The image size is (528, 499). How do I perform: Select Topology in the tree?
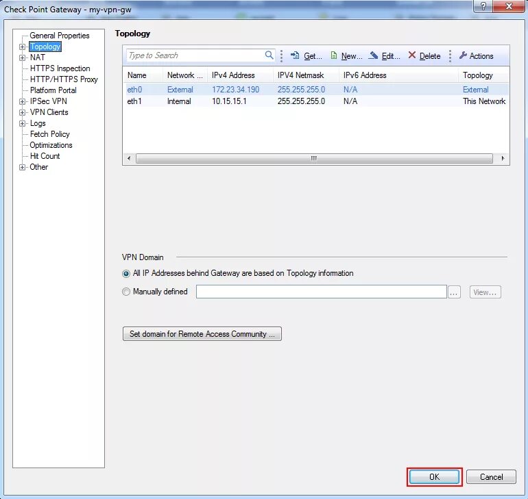pos(45,47)
